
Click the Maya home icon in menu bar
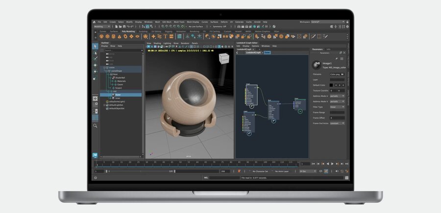click(x=94, y=22)
